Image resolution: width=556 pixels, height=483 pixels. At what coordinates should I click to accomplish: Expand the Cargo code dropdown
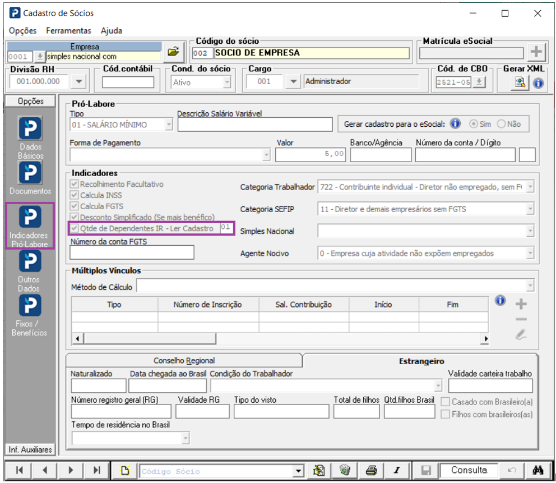click(293, 82)
